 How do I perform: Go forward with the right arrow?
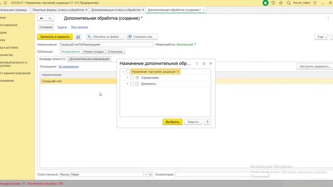(50, 19)
